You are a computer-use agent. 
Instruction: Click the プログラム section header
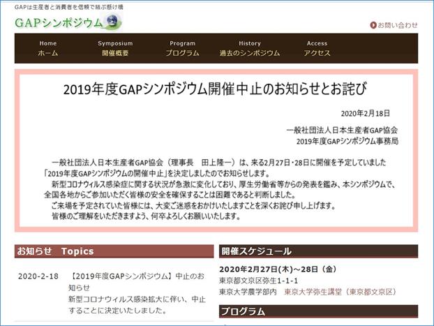[318, 311]
